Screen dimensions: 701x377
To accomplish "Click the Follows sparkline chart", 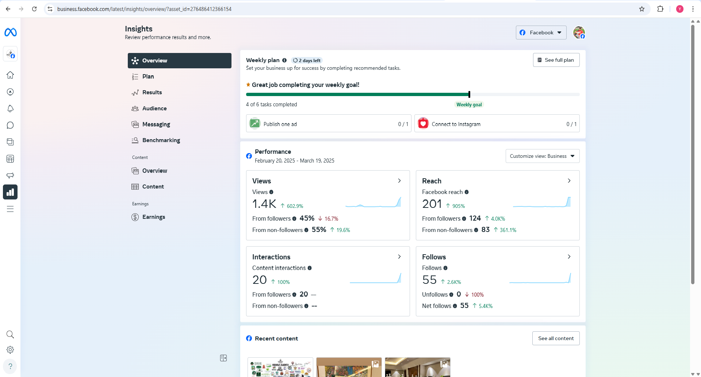I will (540, 278).
